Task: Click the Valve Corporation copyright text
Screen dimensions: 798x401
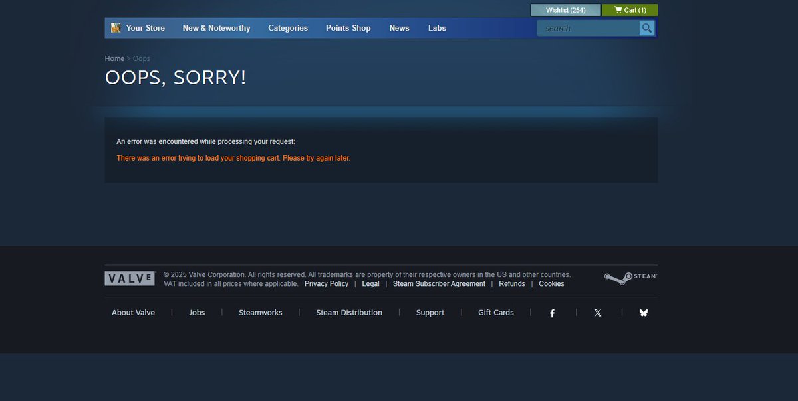Action: pyautogui.click(x=367, y=274)
